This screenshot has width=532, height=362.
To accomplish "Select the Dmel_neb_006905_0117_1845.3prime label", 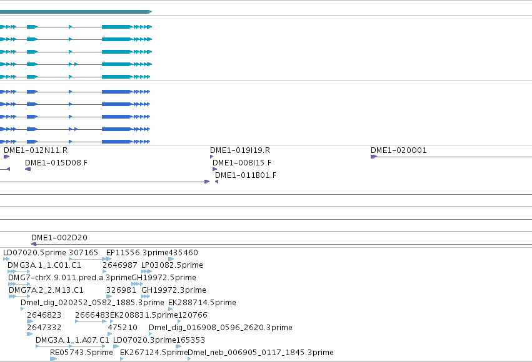I will tap(261, 353).
